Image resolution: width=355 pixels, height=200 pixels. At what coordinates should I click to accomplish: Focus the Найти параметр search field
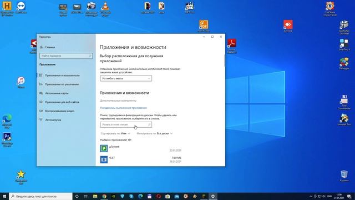click(x=66, y=56)
